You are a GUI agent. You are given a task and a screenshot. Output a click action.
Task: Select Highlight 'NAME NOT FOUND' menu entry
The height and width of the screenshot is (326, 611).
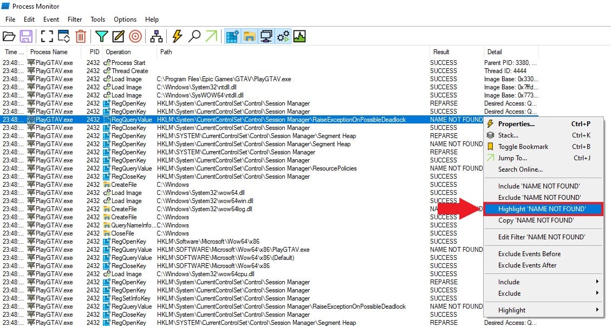point(544,209)
